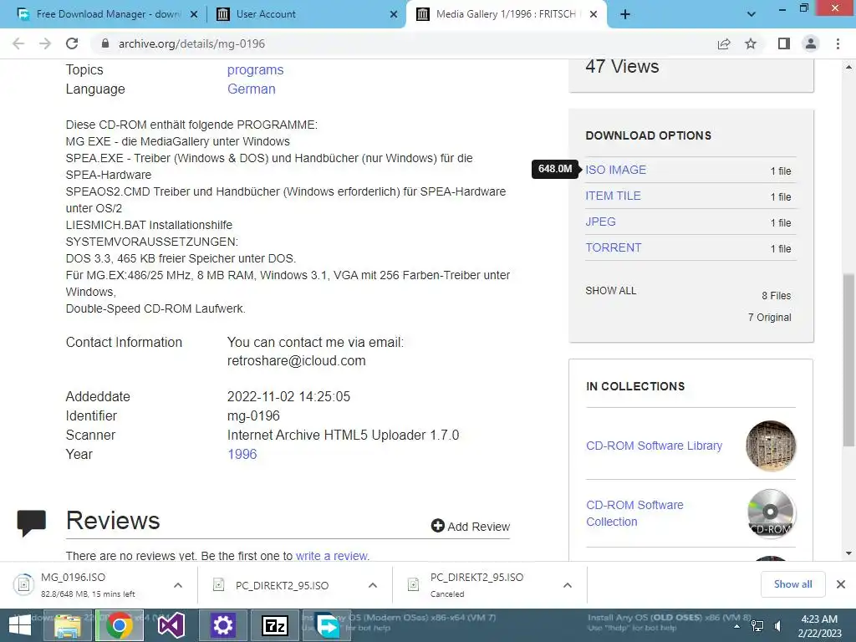Open the finished PC_DIREKT2_95.ISO download

tap(281, 585)
